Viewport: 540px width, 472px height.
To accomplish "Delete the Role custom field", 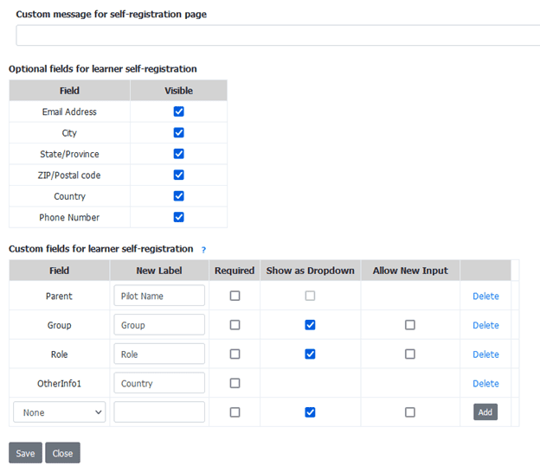I will click(485, 354).
